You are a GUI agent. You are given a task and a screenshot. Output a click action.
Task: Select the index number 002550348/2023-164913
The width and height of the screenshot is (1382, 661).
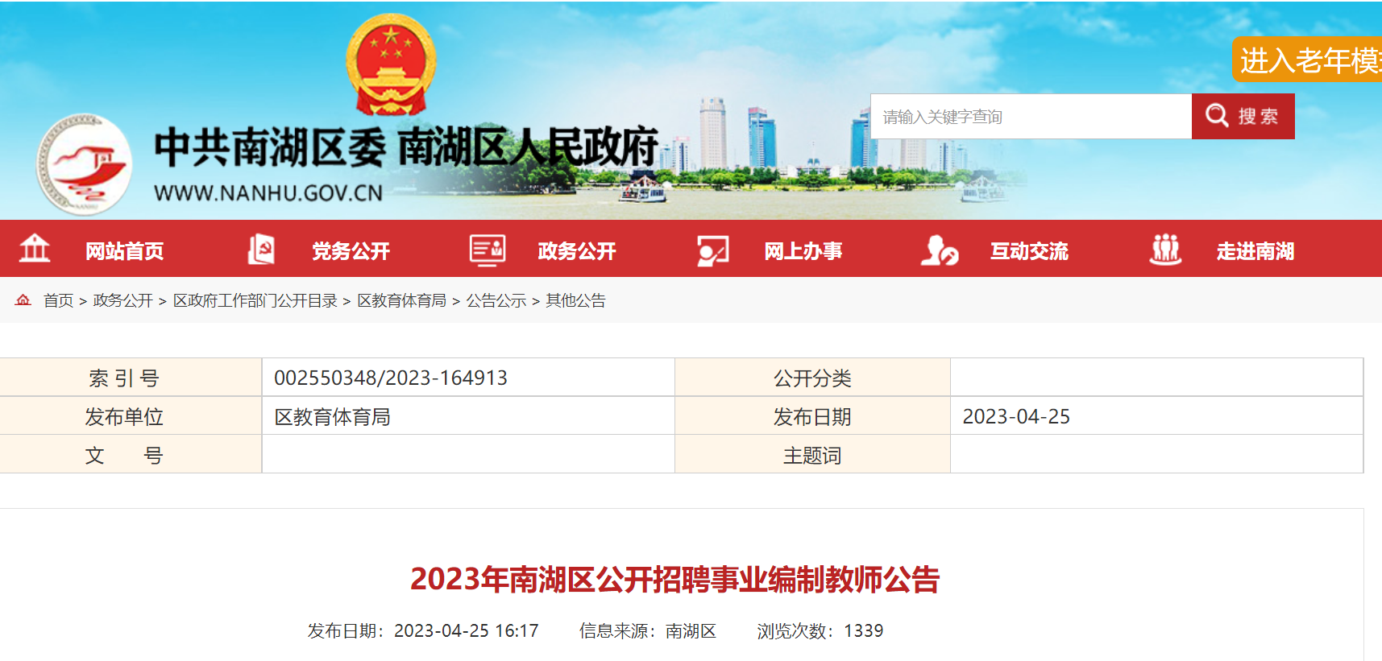point(391,378)
